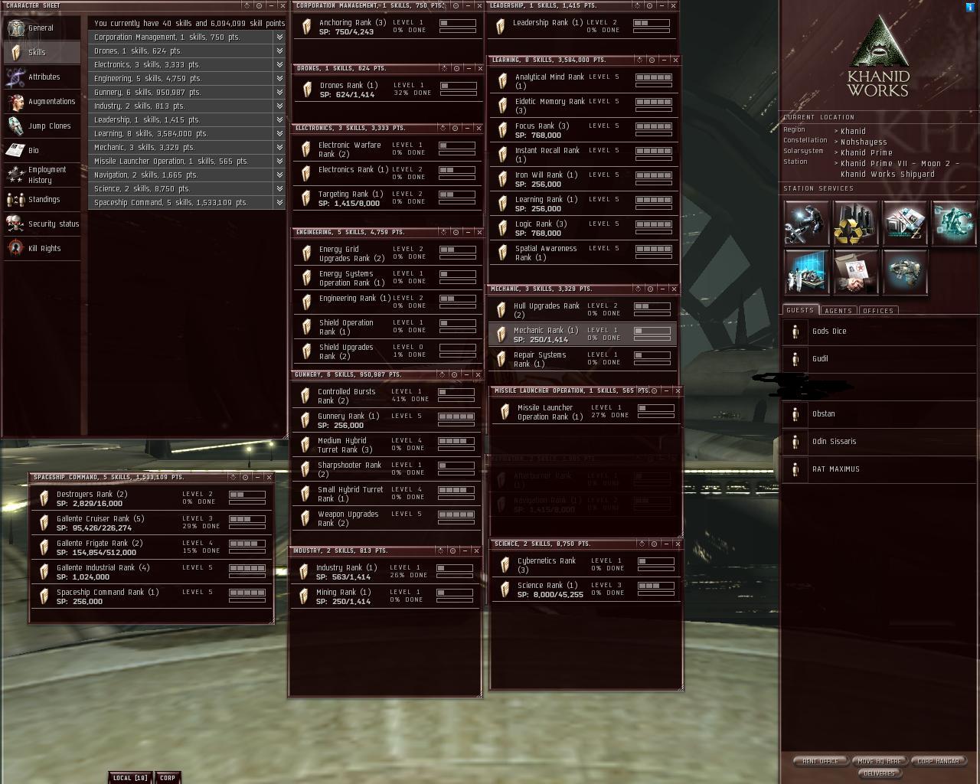Click the sparkle icon in Spaceship Command header
This screenshot has width=980, height=784.
(x=234, y=477)
